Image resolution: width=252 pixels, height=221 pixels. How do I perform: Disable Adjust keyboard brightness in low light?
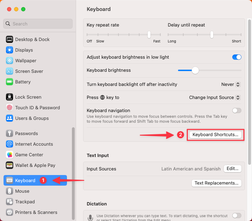[237, 57]
